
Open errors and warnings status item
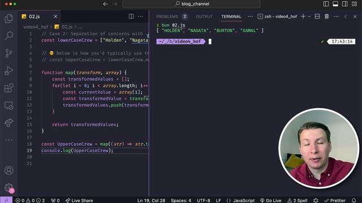pyautogui.click(x=30, y=201)
